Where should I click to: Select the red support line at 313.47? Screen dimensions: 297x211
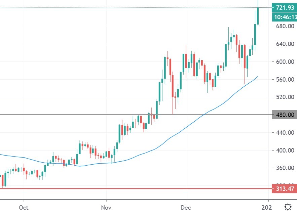point(101,189)
